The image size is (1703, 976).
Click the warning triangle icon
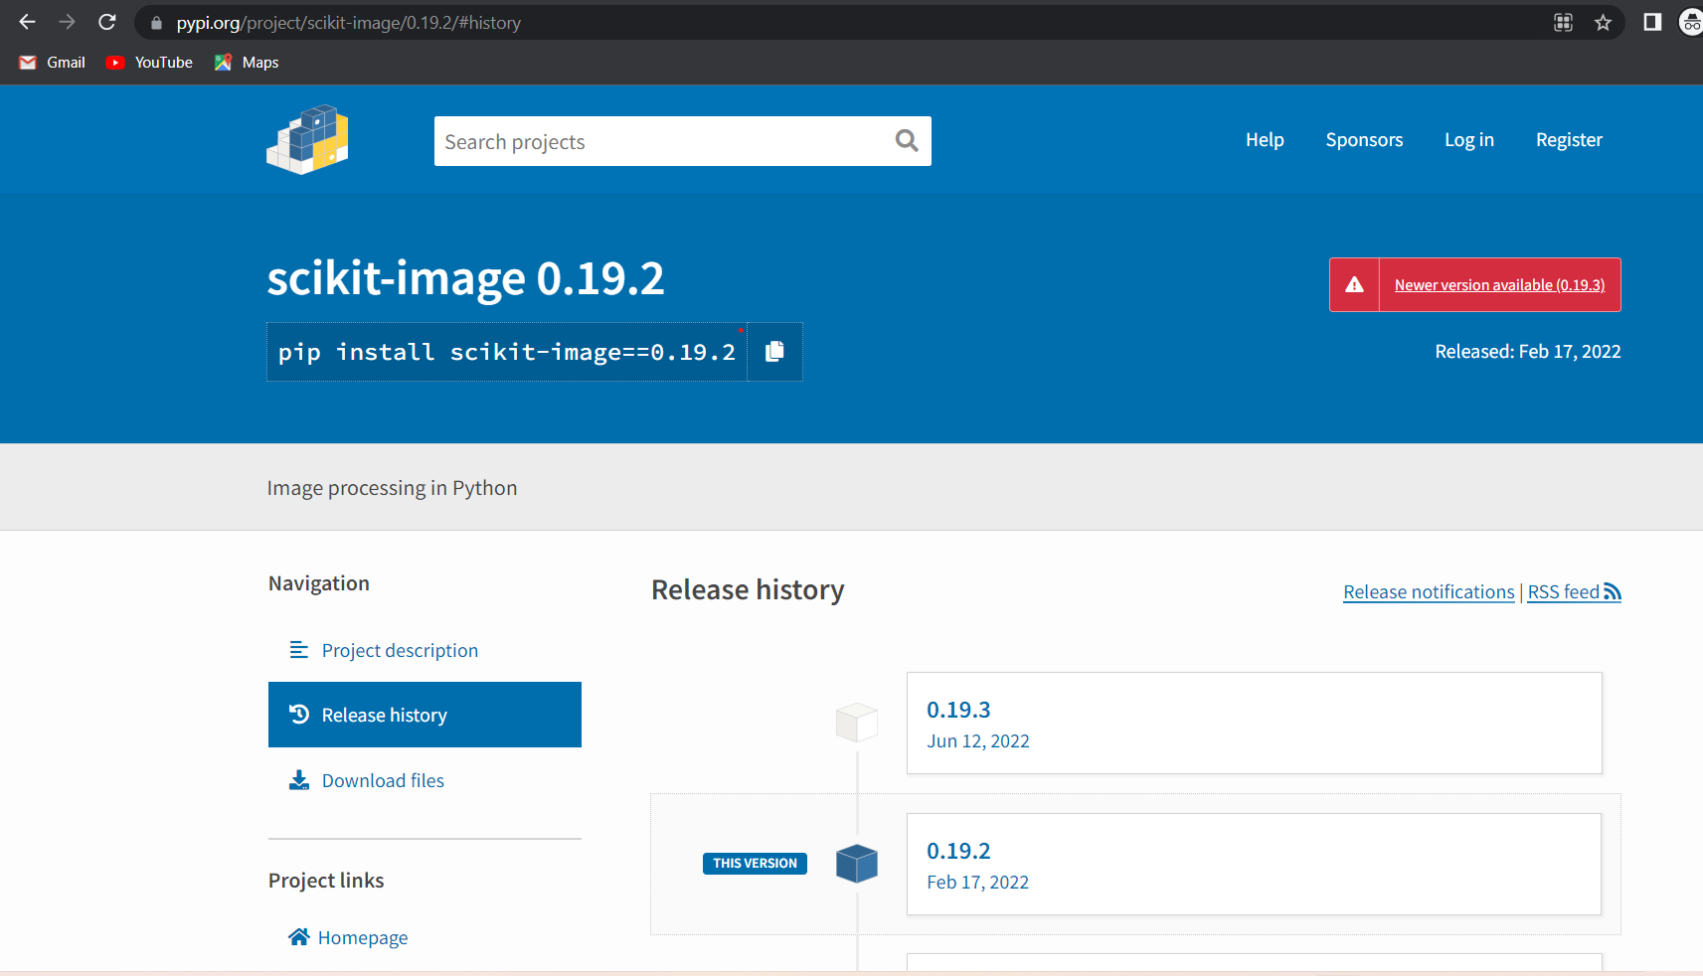tap(1354, 285)
